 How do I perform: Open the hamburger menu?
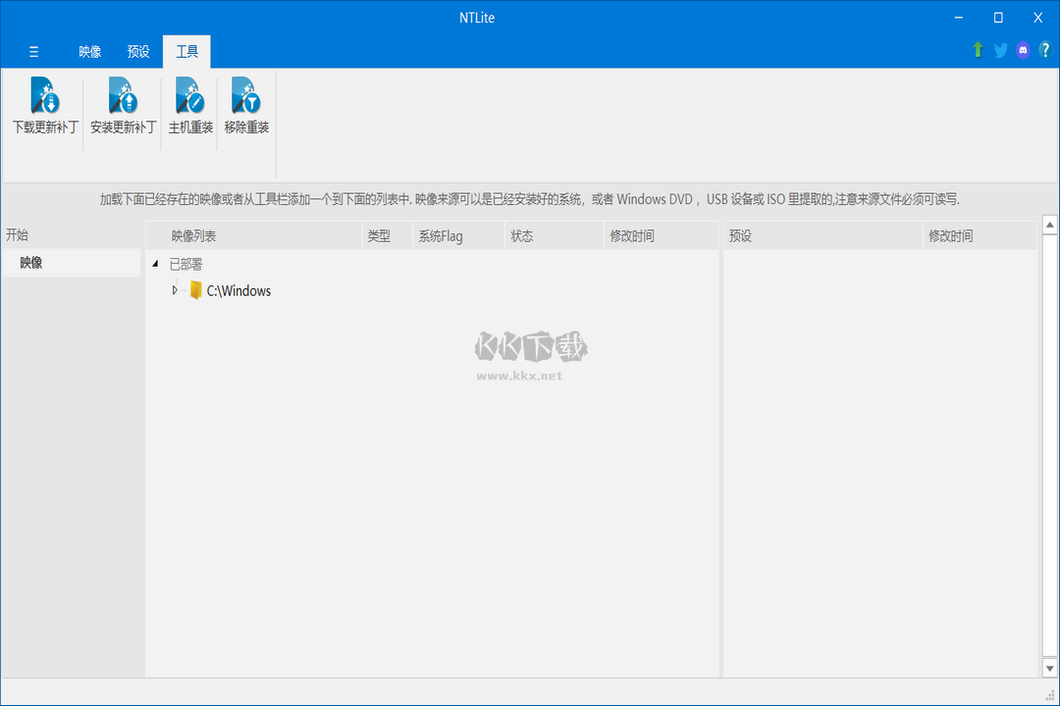33,51
